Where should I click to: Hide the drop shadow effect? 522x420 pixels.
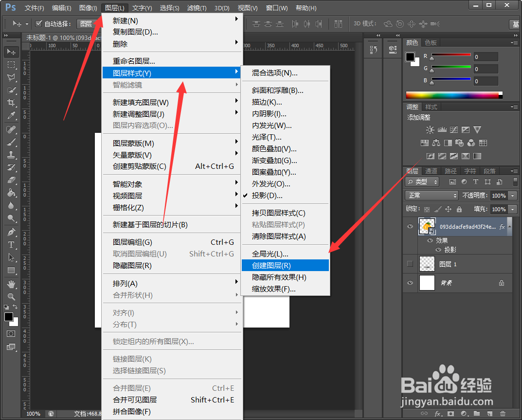tap(438, 250)
